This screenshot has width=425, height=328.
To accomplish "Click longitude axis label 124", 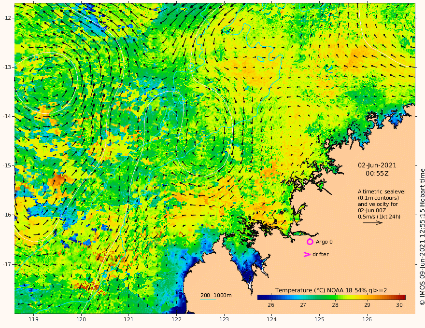I will (x=271, y=319).
